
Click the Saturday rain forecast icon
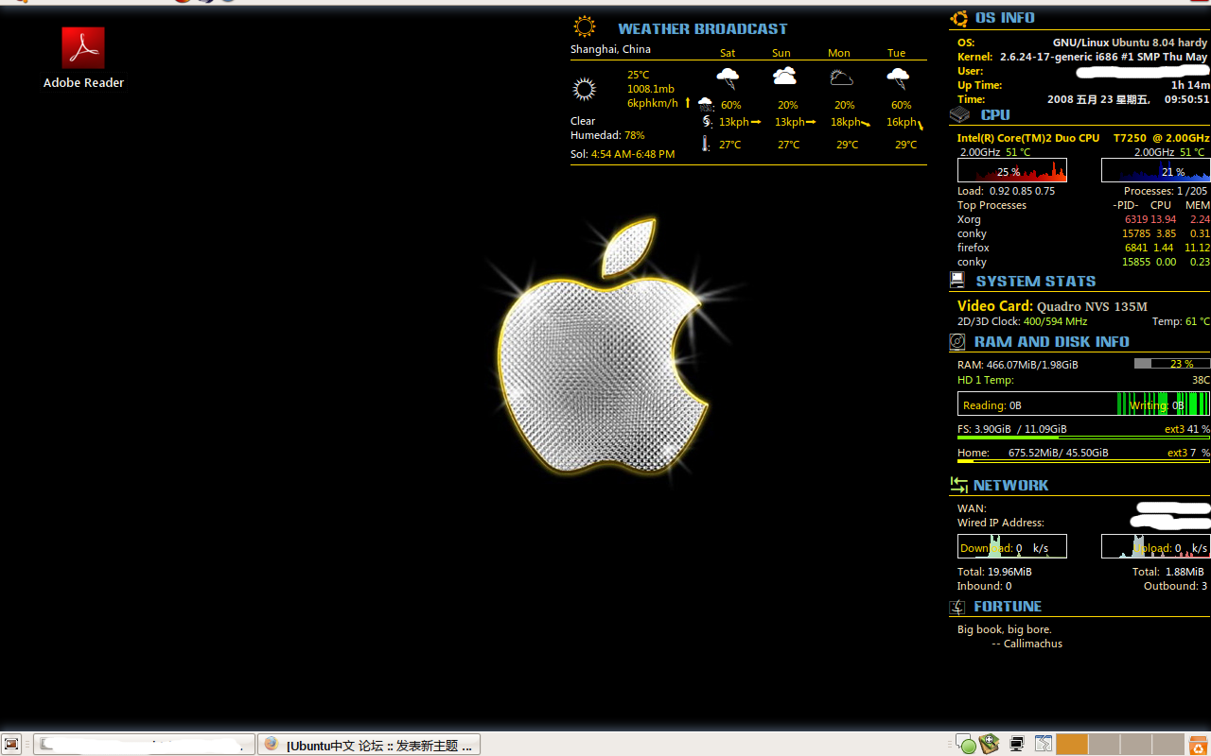pyautogui.click(x=728, y=77)
